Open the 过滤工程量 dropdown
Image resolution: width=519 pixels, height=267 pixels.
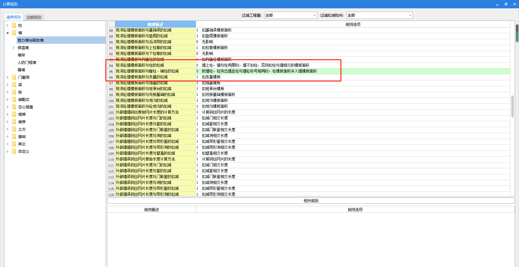coord(314,15)
